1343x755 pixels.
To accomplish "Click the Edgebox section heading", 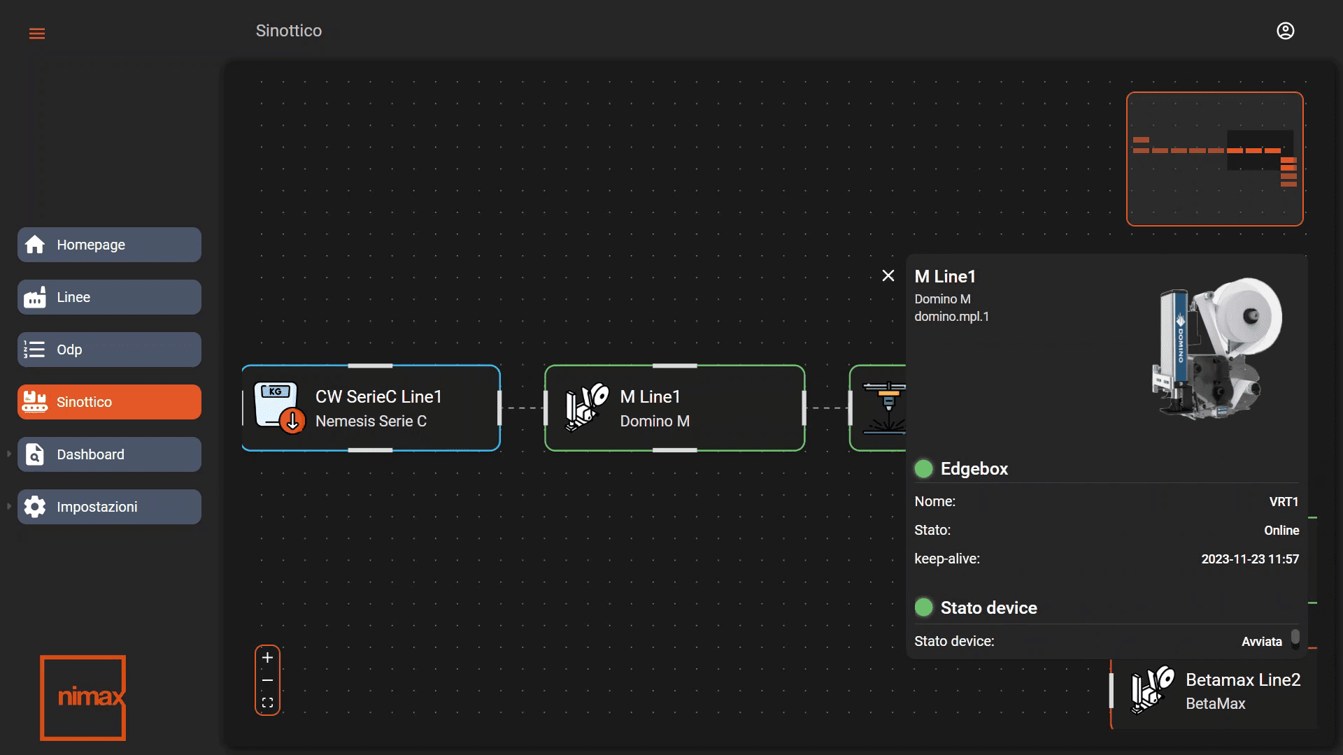I will [974, 469].
